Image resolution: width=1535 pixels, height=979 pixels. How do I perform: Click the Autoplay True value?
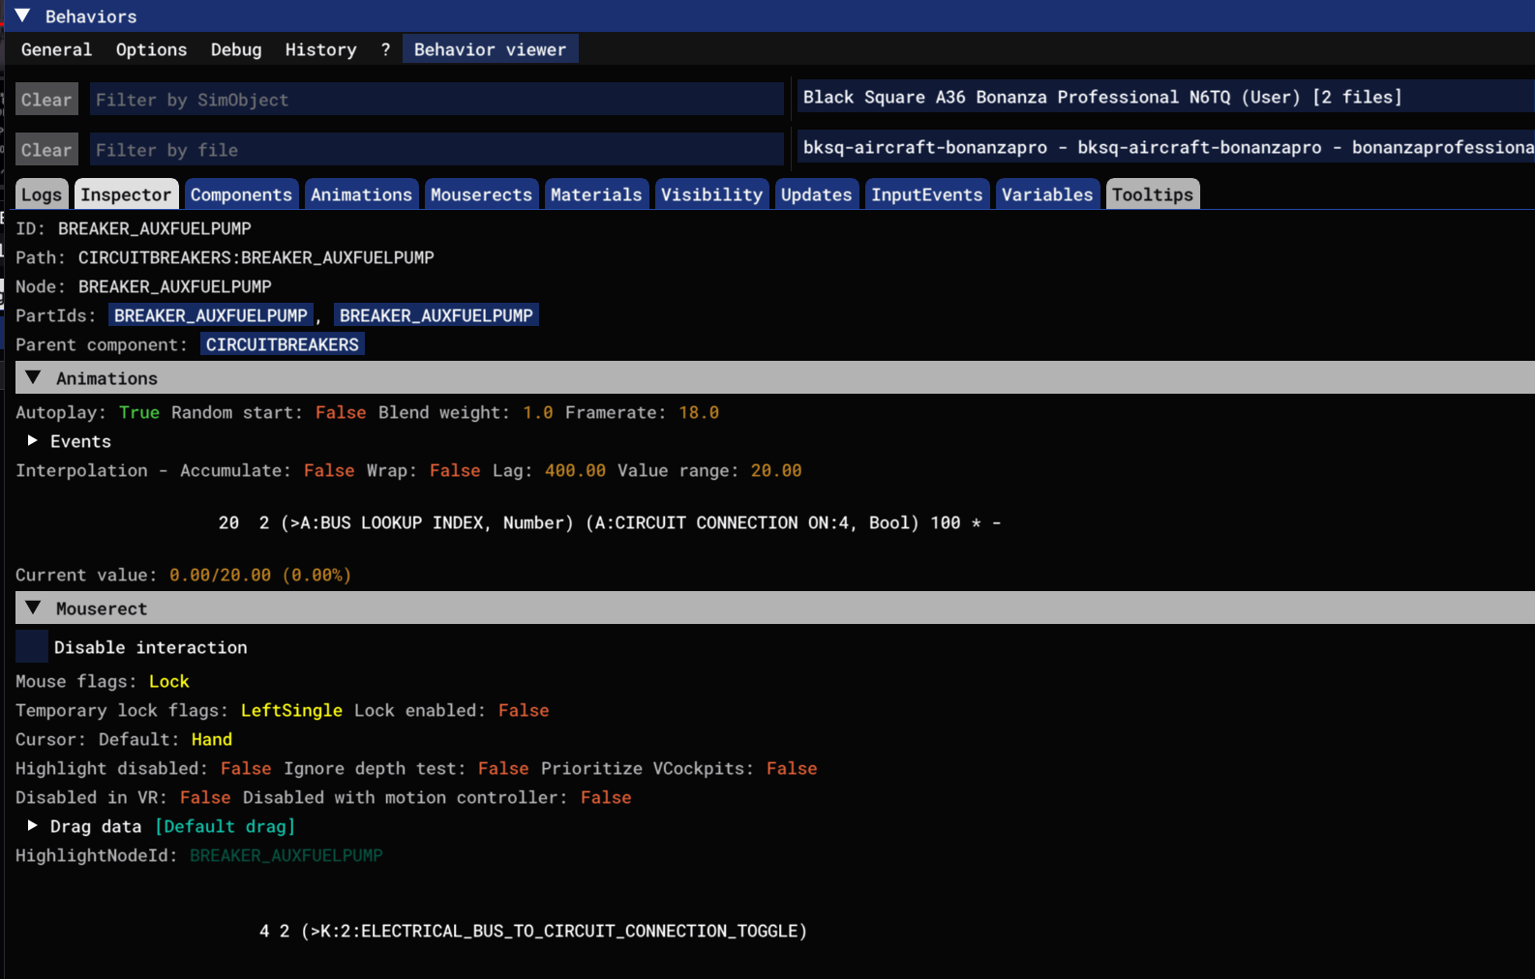click(x=138, y=412)
